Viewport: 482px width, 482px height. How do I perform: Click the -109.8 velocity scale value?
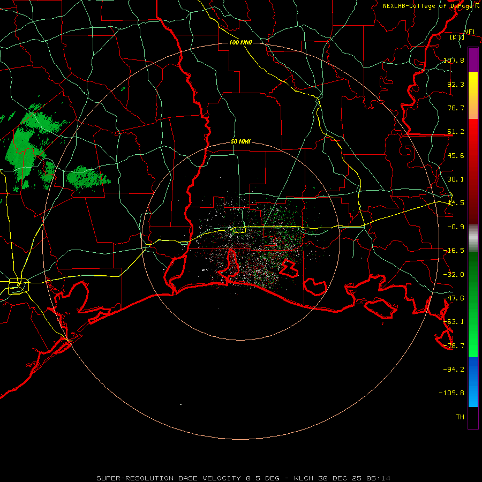(451, 393)
